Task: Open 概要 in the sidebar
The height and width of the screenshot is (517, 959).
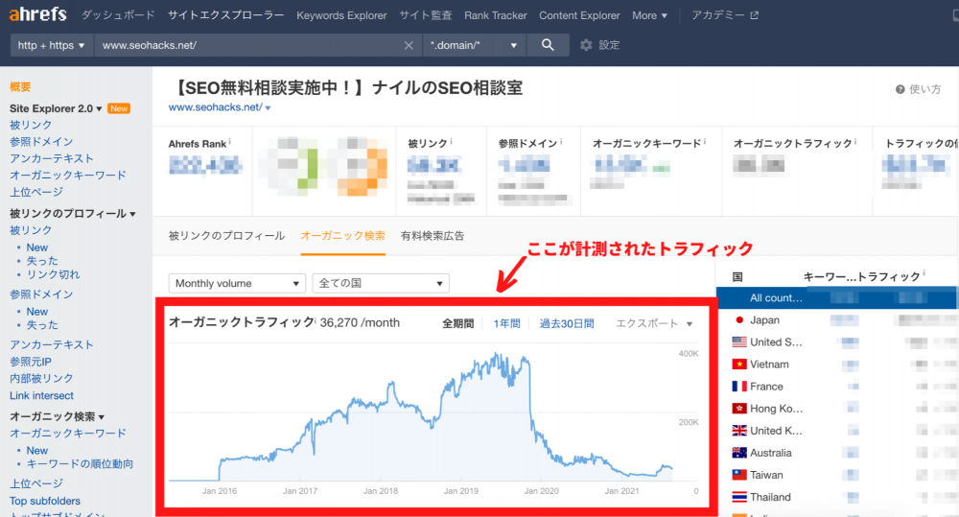Action: 20,87
